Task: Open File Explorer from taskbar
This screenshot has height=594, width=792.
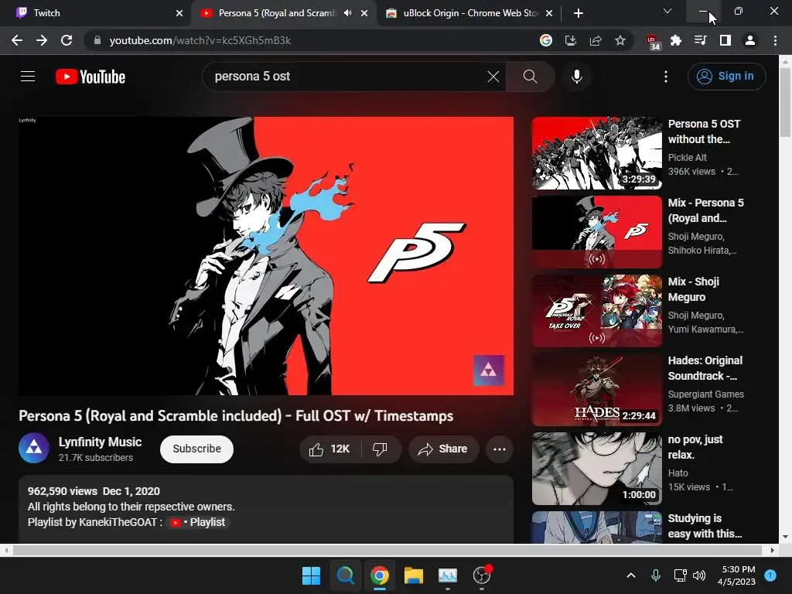Action: coord(413,575)
